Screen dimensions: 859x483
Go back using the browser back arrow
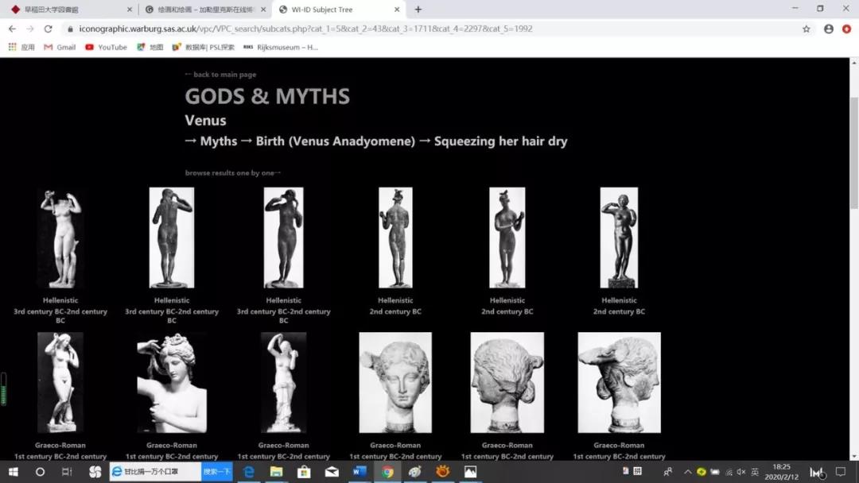(12, 29)
